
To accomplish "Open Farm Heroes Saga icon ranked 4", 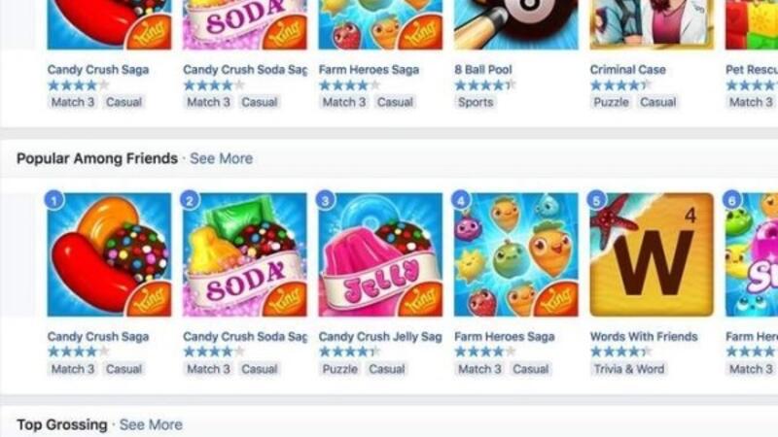I will coord(516,254).
